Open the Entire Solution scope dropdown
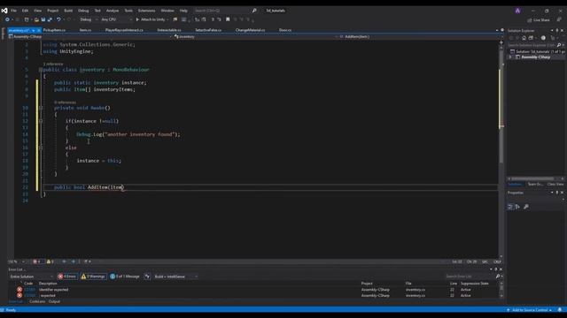The height and width of the screenshot is (318, 567). (31, 276)
